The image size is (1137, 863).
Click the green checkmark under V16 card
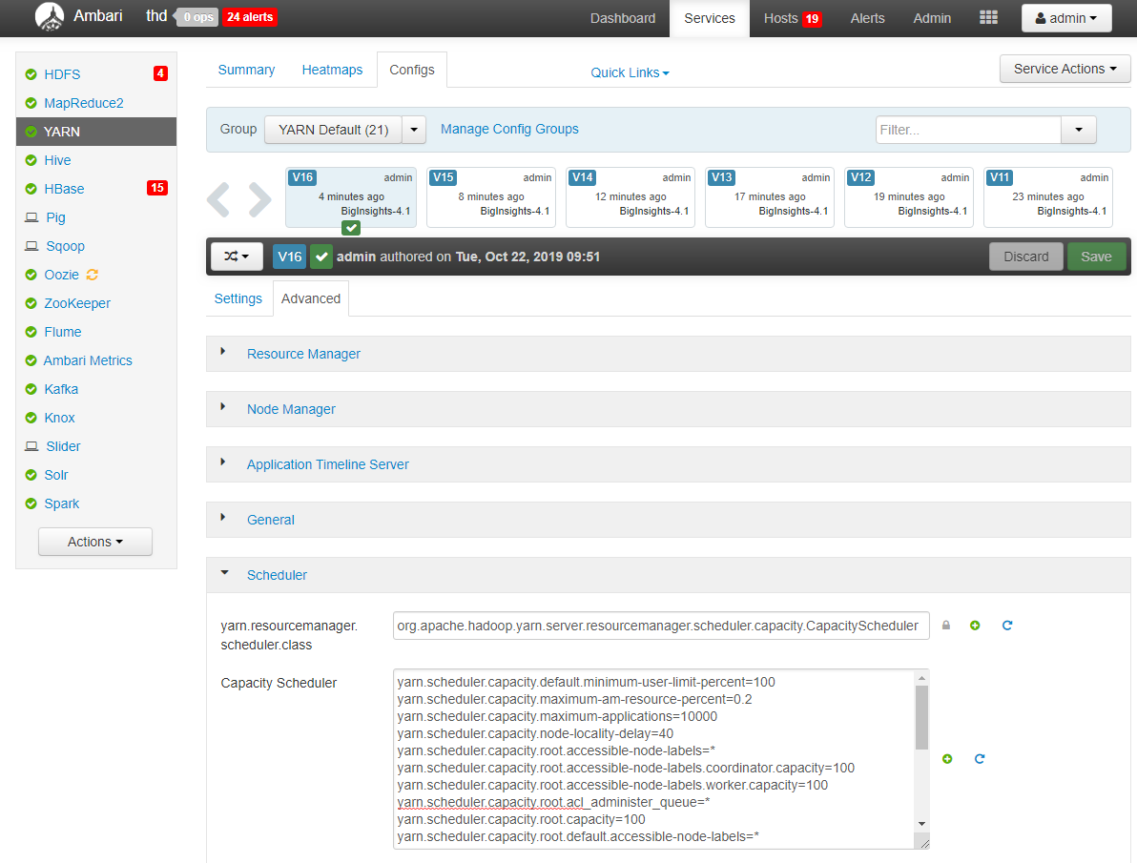pyautogui.click(x=351, y=228)
